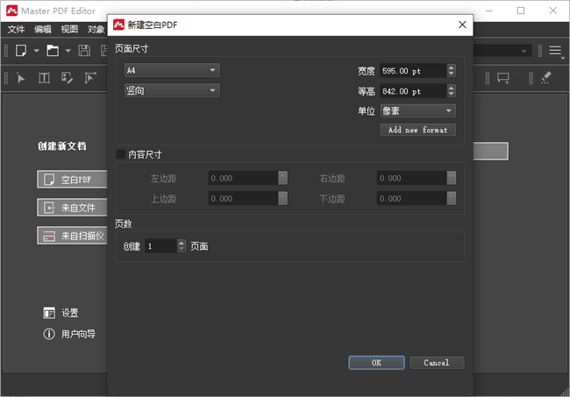Select the edit document tool icon
Image resolution: width=570 pixels, height=397 pixels.
[67, 78]
